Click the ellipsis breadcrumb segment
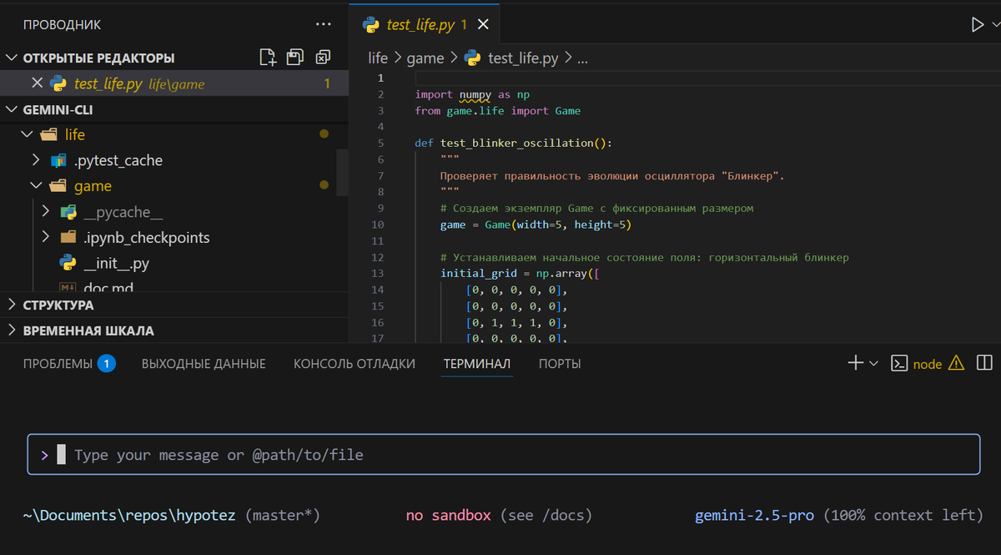 582,58
